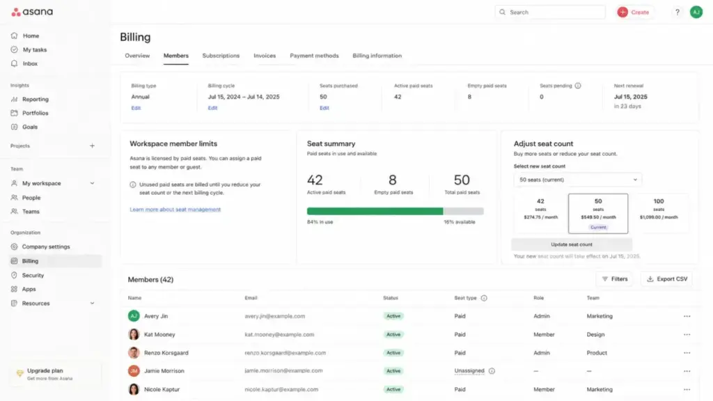The width and height of the screenshot is (713, 401).
Task: Expand the Resources section chevron
Action: point(93,304)
